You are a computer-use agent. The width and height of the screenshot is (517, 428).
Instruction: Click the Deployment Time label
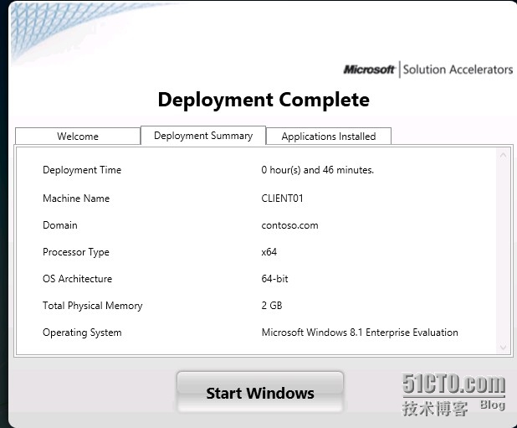coord(82,170)
